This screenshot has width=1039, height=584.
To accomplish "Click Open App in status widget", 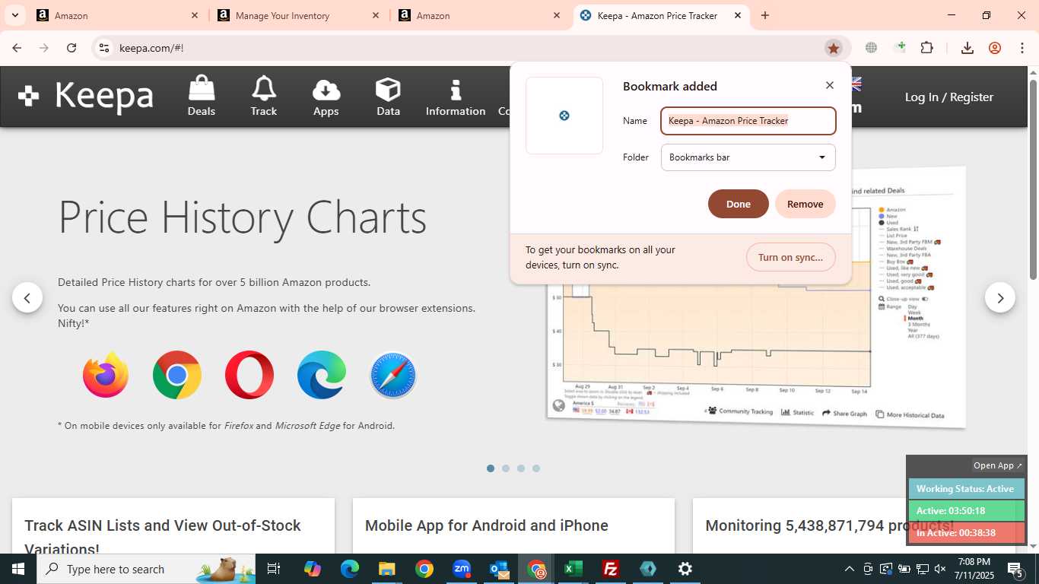I will pos(998,465).
